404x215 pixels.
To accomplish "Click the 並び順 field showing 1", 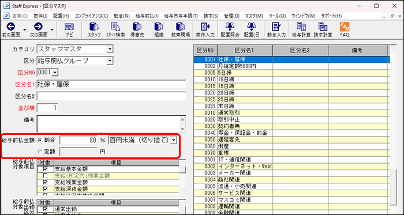I will pyautogui.click(x=47, y=108).
